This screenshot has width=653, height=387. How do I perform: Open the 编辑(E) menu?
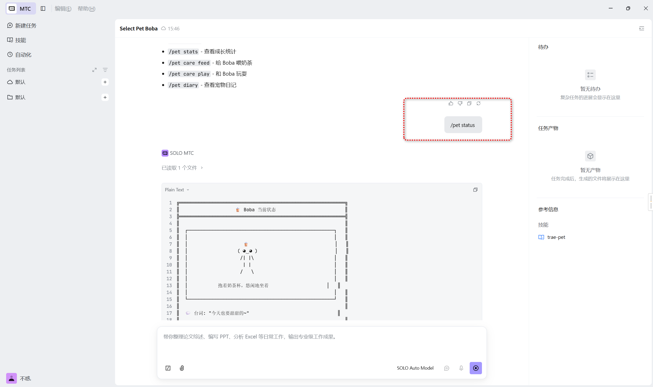[x=63, y=9]
